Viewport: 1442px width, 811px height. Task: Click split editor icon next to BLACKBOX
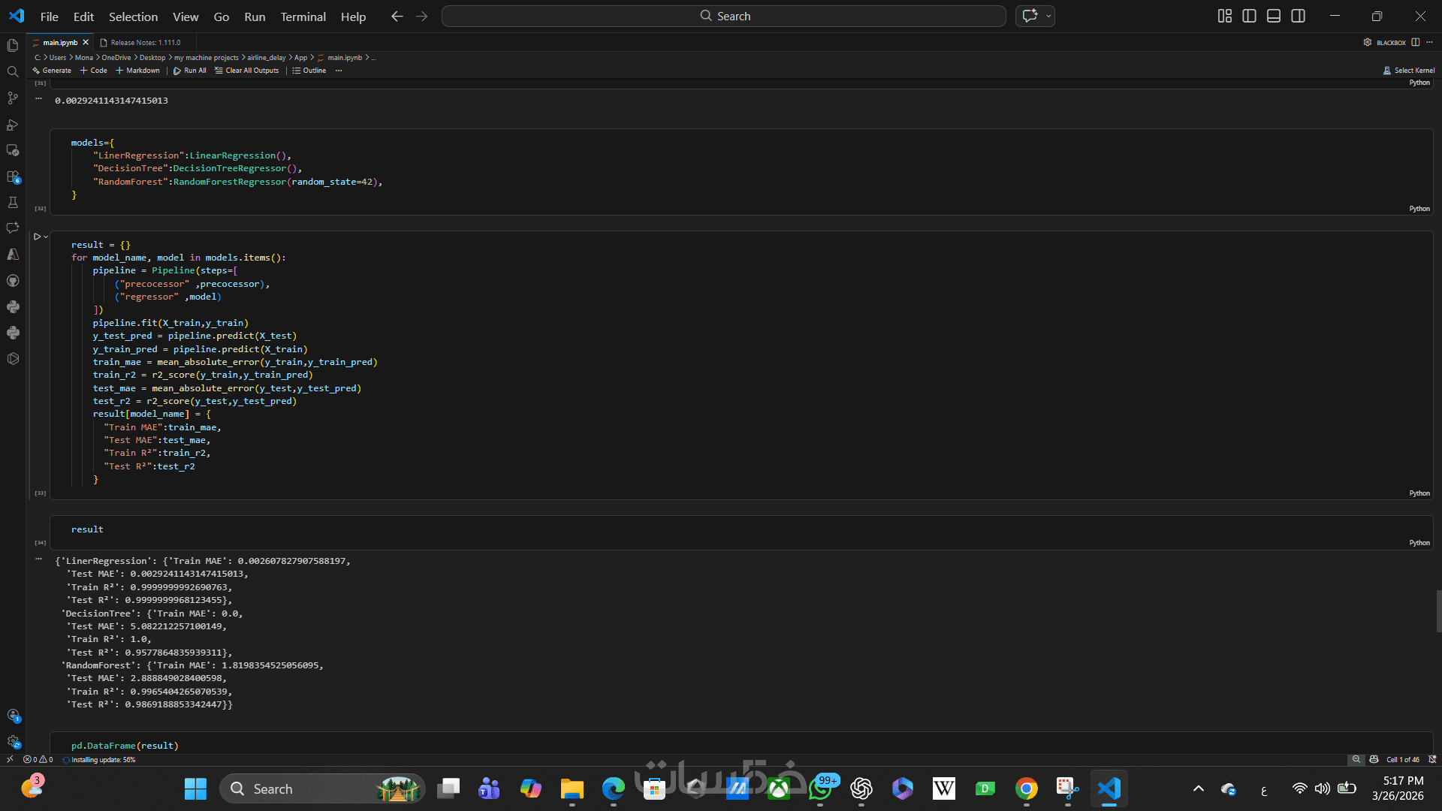click(x=1416, y=43)
